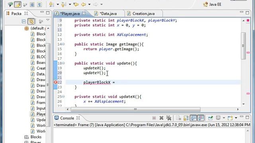Viewport: 255px width, 143px height.
Task: Close the Console view
Action: tap(78, 118)
